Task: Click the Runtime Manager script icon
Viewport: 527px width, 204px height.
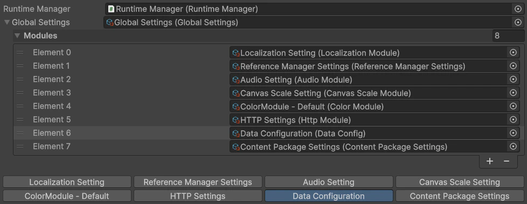Action: tap(111, 9)
